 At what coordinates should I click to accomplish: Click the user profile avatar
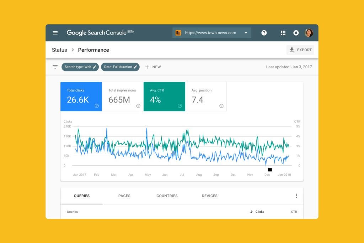click(x=309, y=33)
